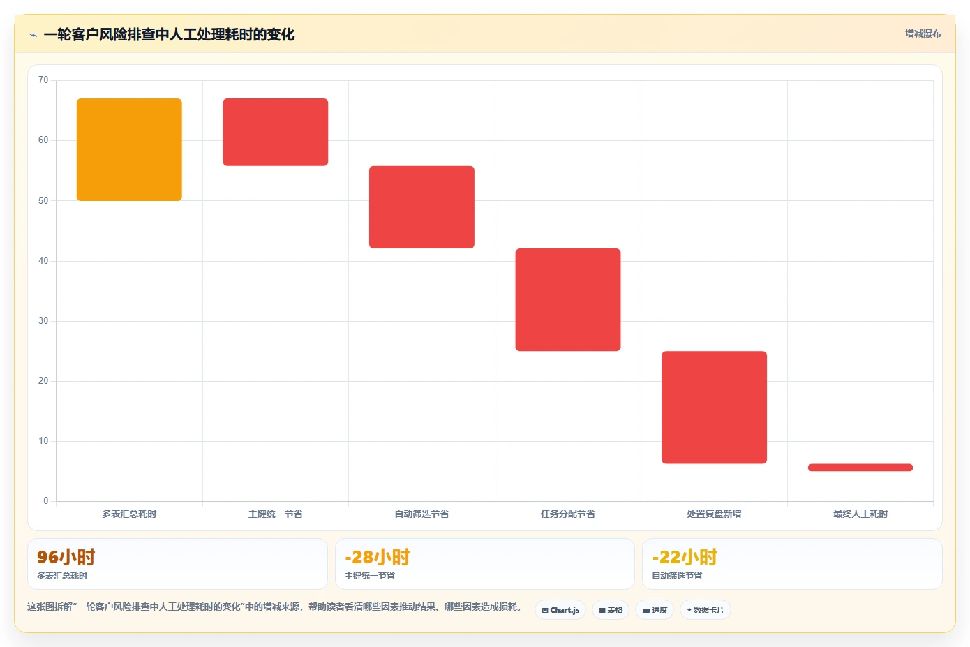Image resolution: width=970 pixels, height=647 pixels.
Task: Click the y-axis value 60
Action: 43,140
